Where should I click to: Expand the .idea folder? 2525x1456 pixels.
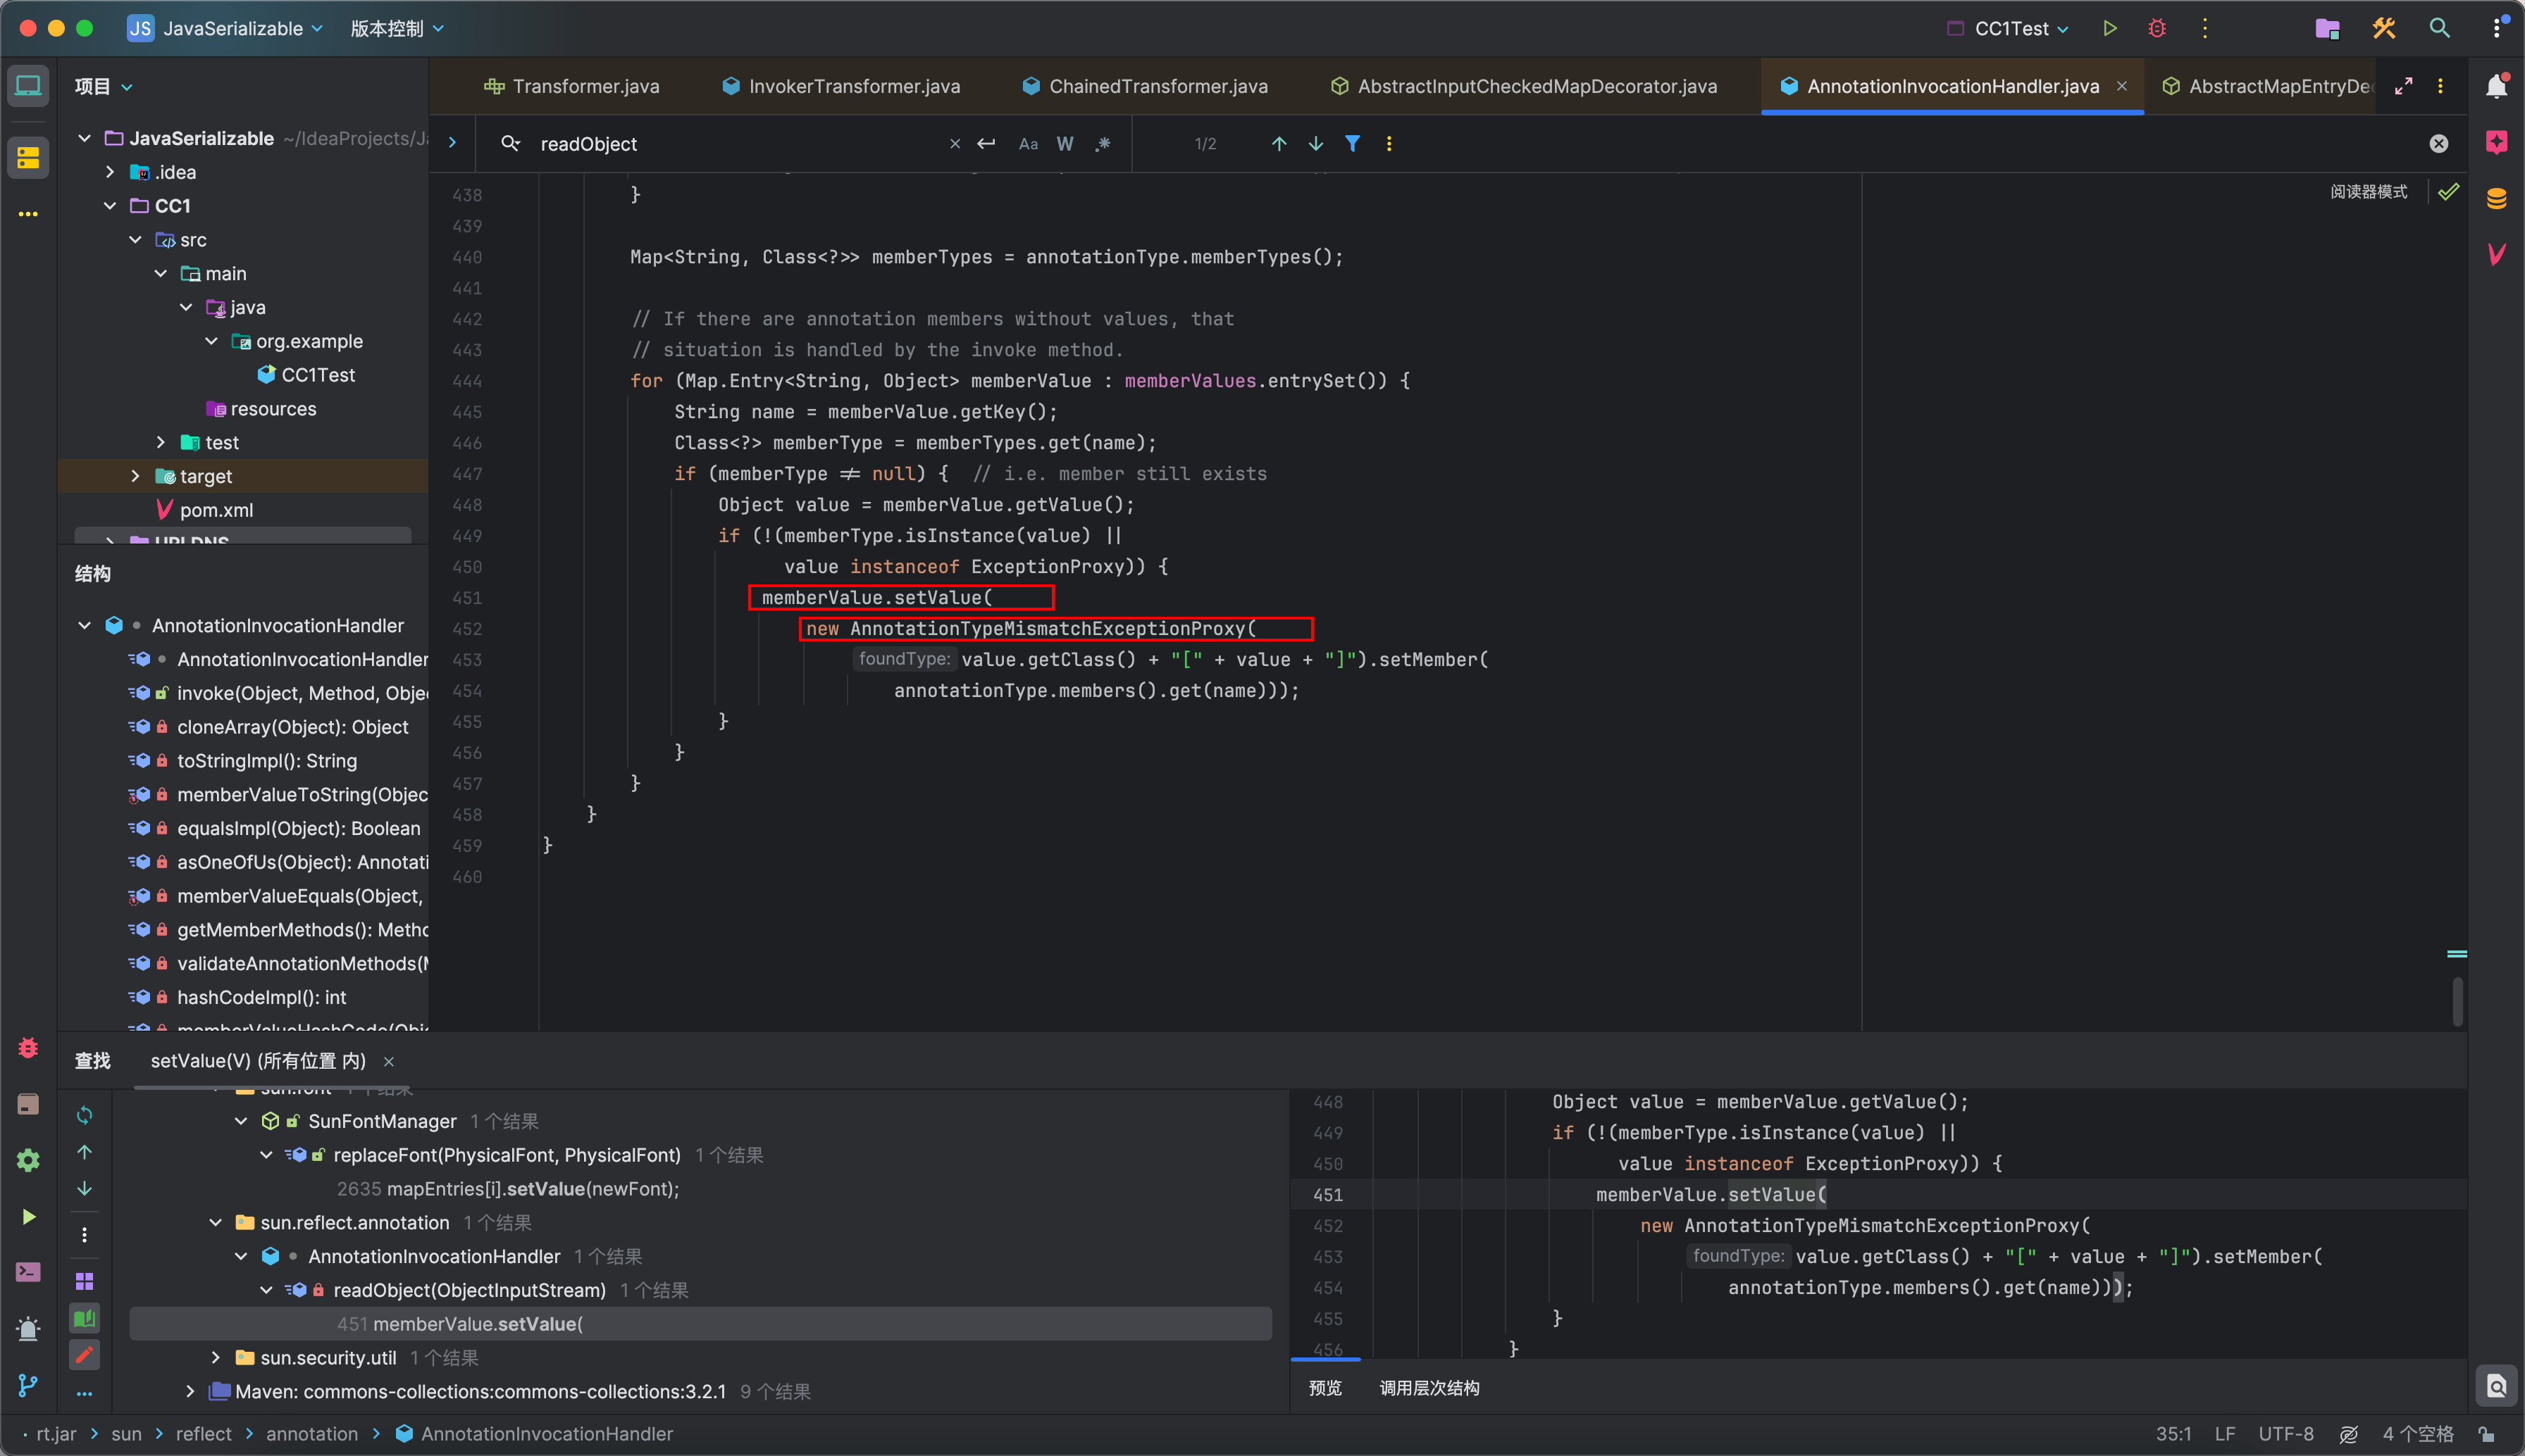pos(110,172)
